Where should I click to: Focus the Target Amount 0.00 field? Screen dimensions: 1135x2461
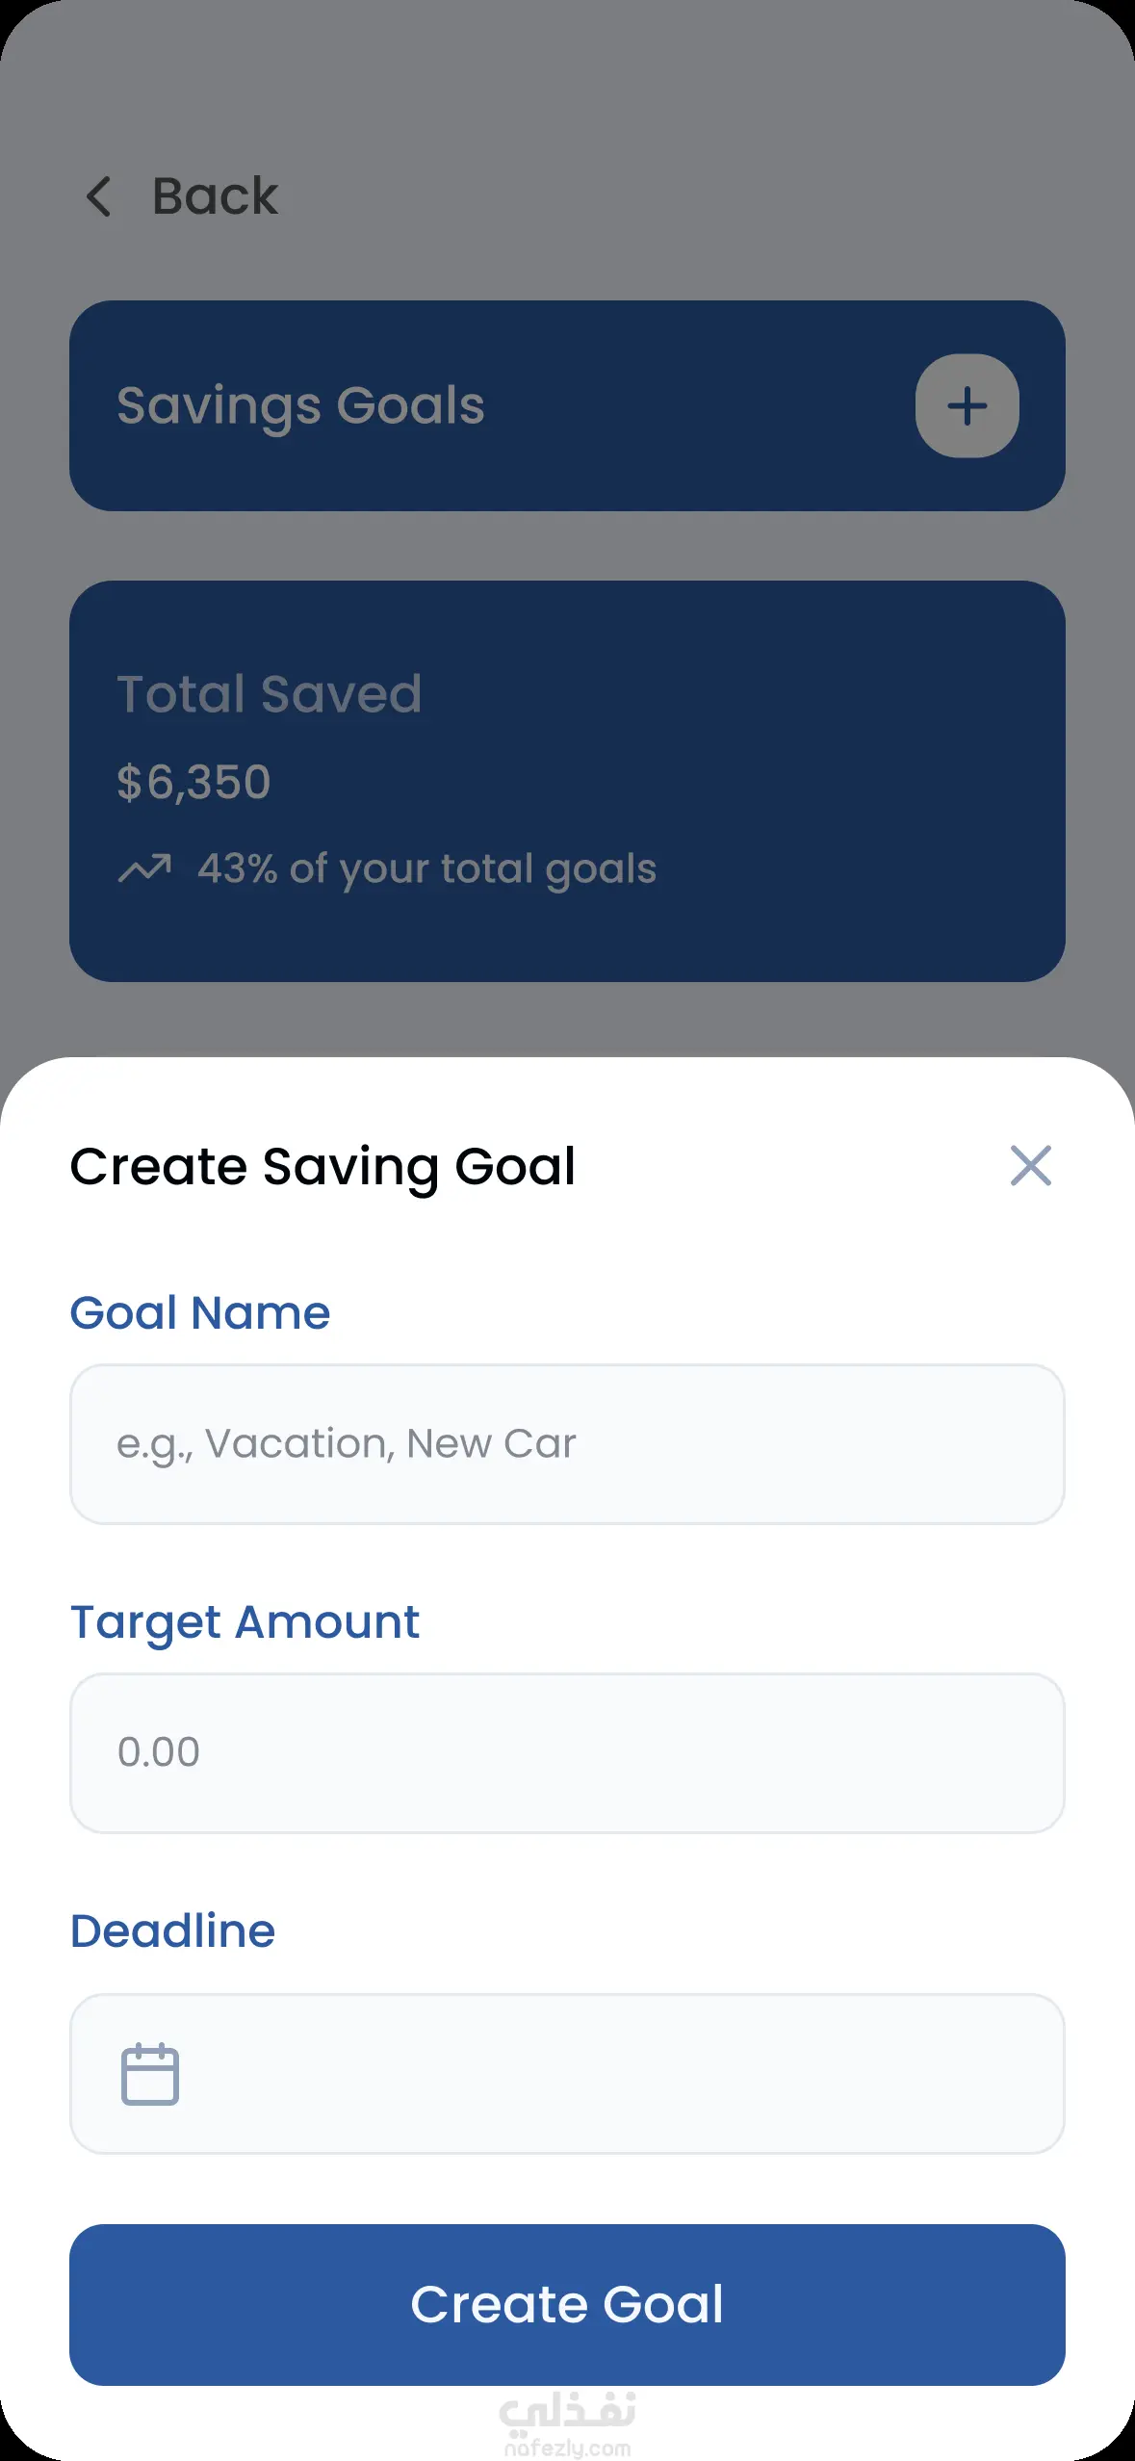pos(567,1752)
